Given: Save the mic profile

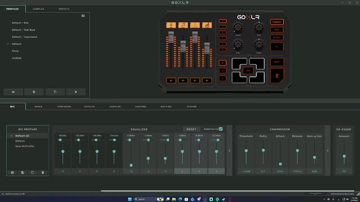Looking at the screenshot, I should tap(12, 173).
